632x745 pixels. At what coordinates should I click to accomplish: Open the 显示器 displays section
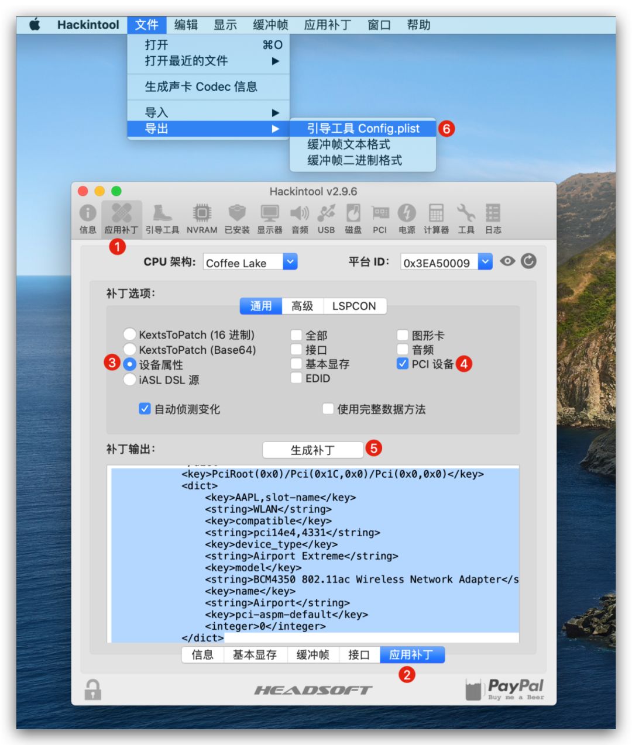[x=270, y=219]
